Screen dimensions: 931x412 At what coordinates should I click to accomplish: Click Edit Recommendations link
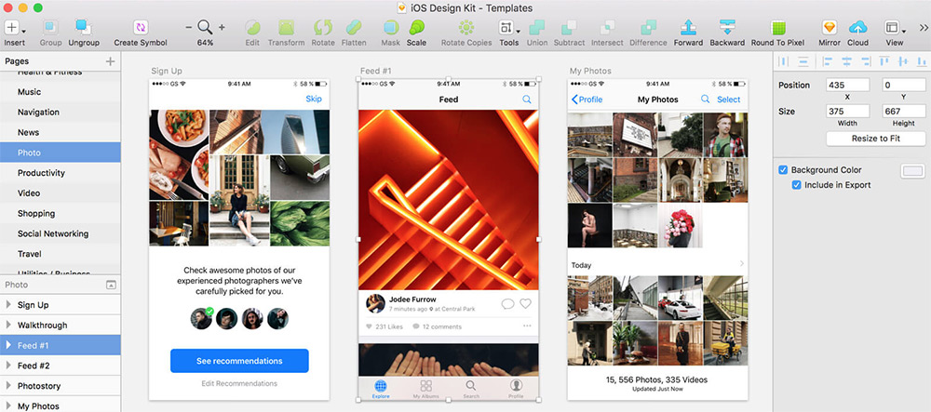[x=239, y=383]
